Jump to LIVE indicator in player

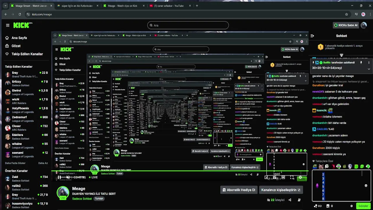pos(93,177)
